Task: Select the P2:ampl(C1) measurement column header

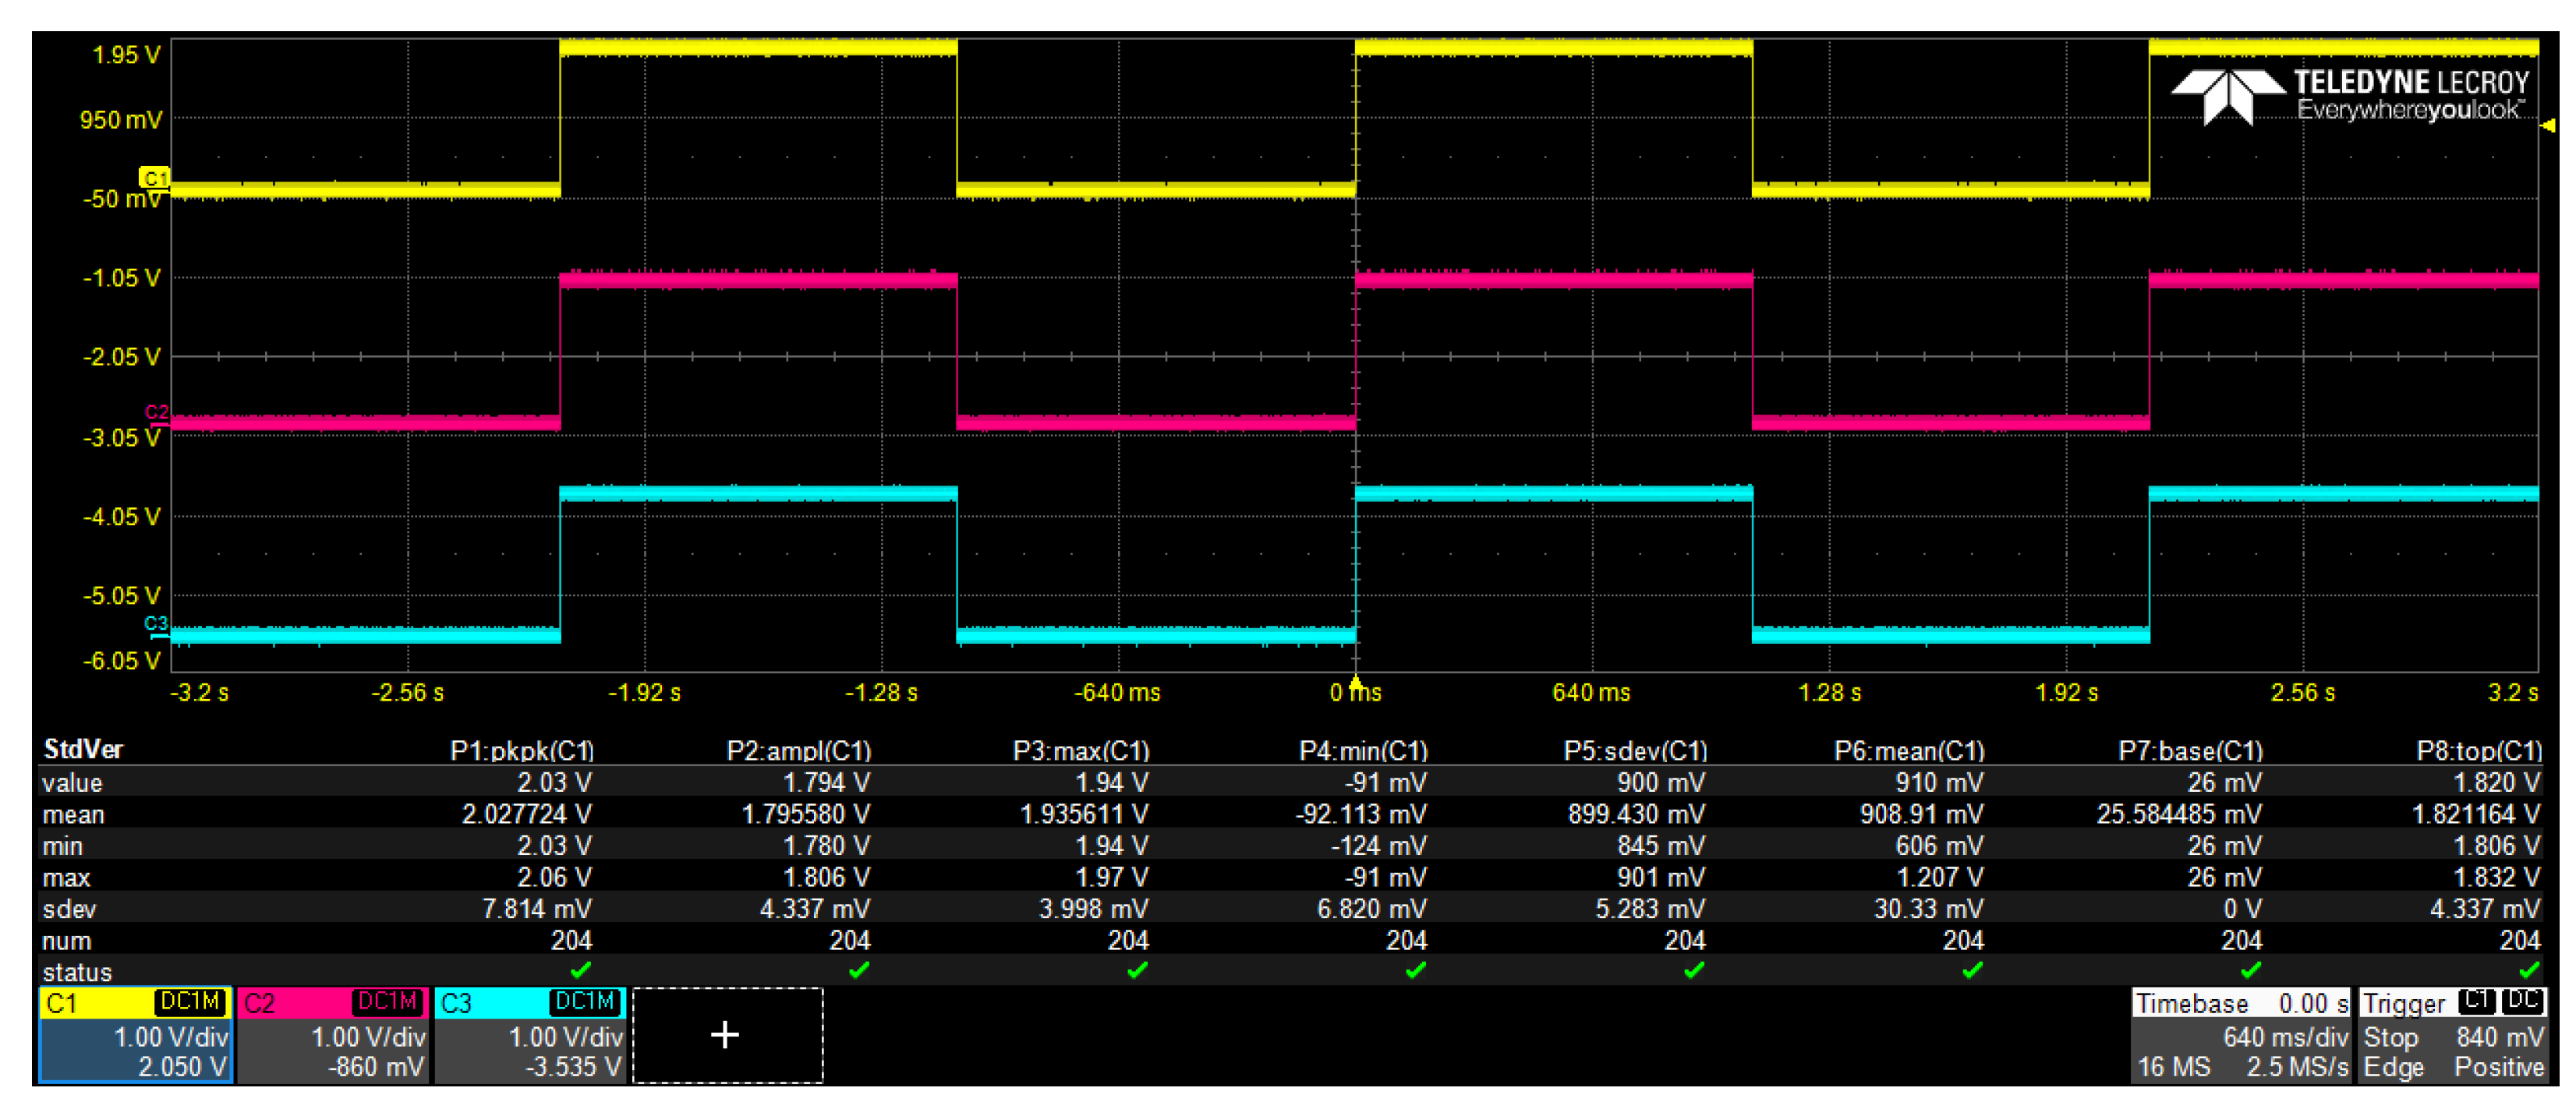Action: (x=798, y=750)
